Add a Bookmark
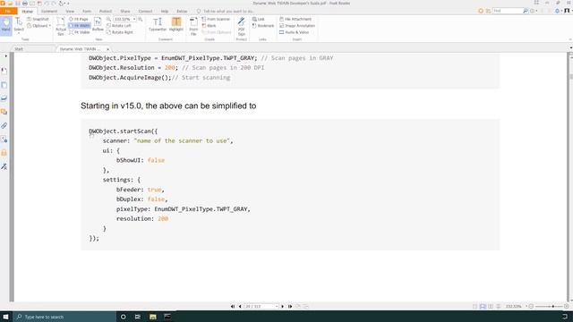The image size is (573, 322). (263, 26)
